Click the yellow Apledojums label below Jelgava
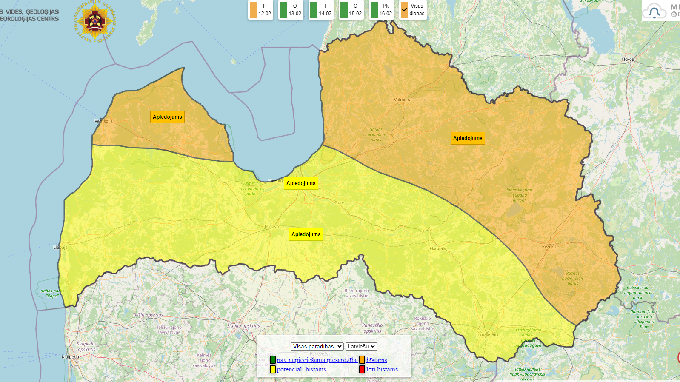Viewport: 680px width, 382px height. tap(306, 234)
